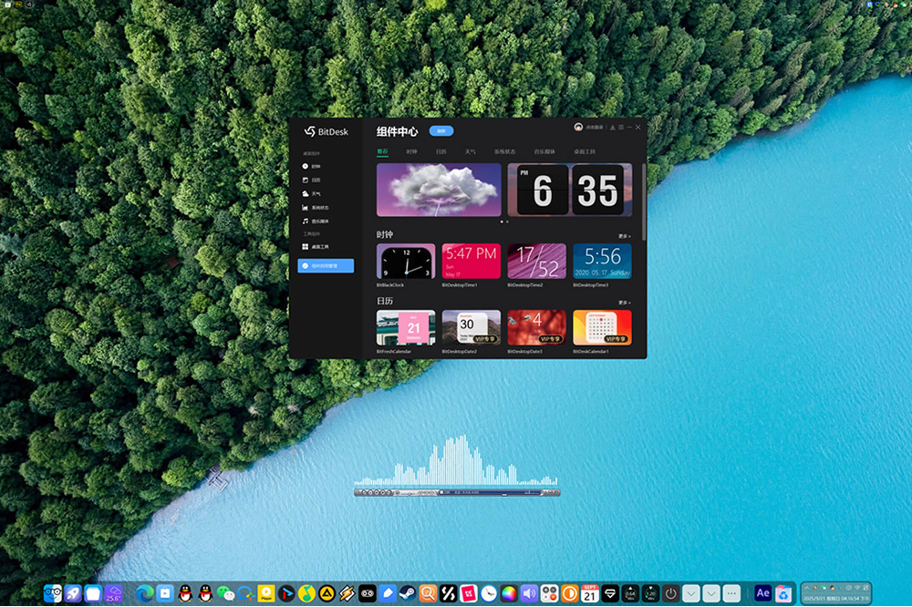Select the BitDesktopDate3 widget thumbnail

pos(537,327)
